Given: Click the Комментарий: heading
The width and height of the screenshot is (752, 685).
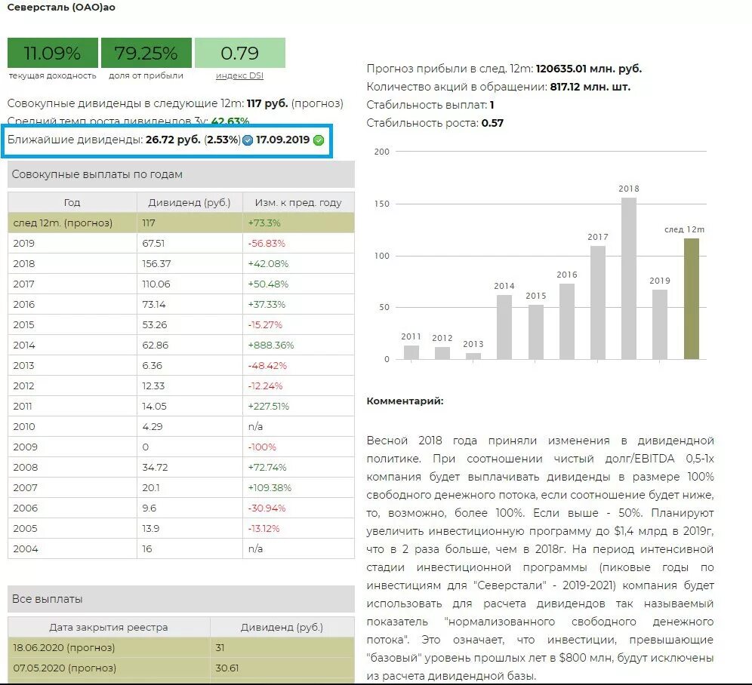Looking at the screenshot, I should (x=405, y=401).
